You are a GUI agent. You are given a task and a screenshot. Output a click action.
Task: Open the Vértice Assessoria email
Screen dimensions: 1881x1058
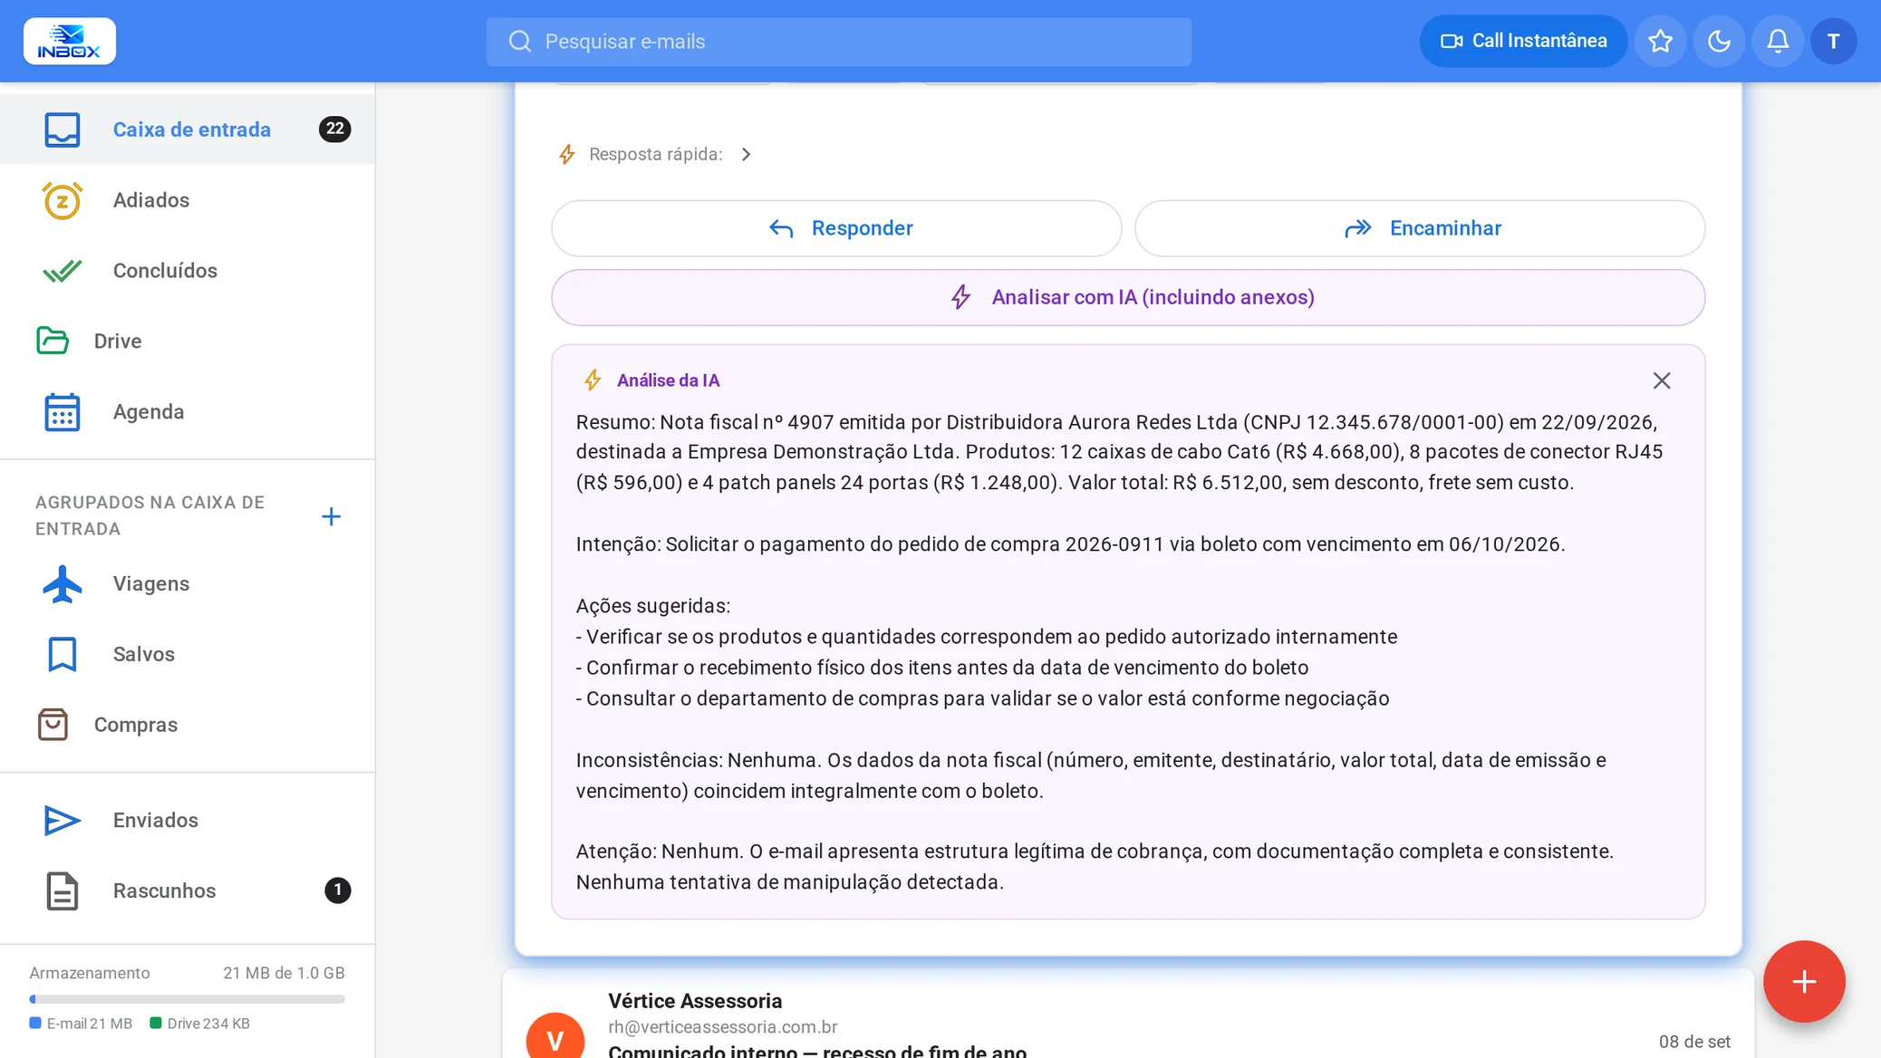[1128, 1015]
